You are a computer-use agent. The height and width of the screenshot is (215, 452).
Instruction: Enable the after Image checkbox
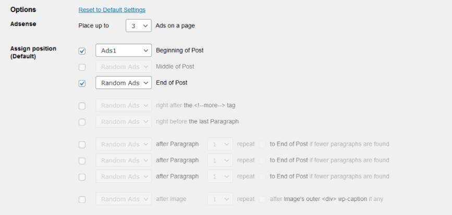tap(82, 199)
